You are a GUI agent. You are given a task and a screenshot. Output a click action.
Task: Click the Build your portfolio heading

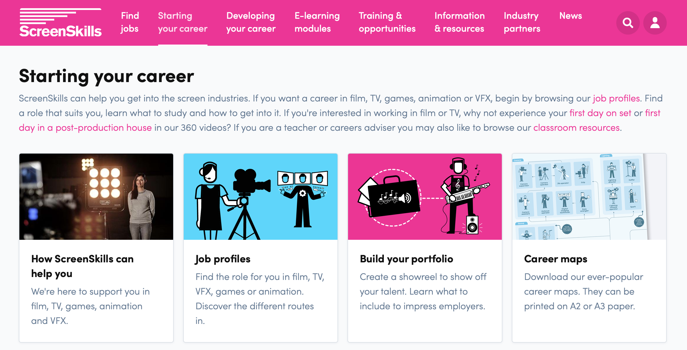[x=406, y=259]
